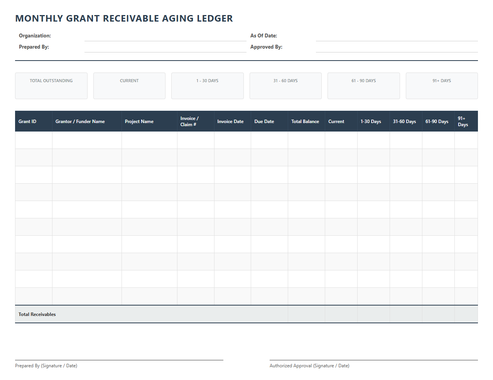493x380 pixels.
Task: Click the 1-30 Days column header
Action: tap(374, 121)
